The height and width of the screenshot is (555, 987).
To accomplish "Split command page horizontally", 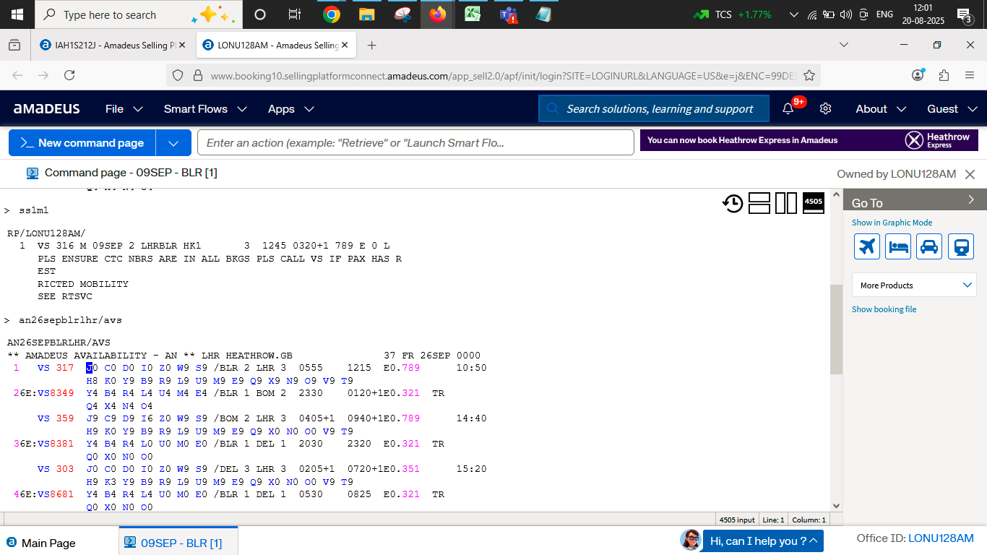I will (x=759, y=204).
